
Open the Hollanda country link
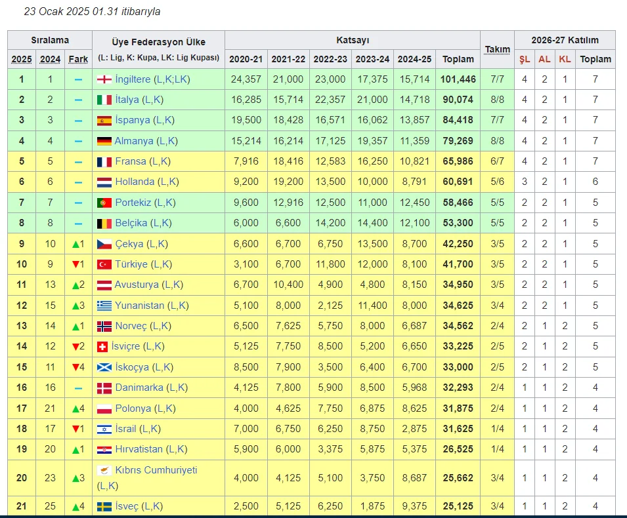[x=135, y=182]
